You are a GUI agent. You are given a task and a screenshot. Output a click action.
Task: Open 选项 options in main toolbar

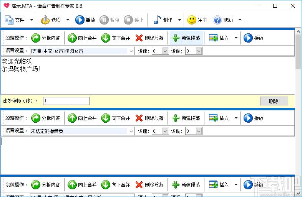pyautogui.click(x=51, y=20)
